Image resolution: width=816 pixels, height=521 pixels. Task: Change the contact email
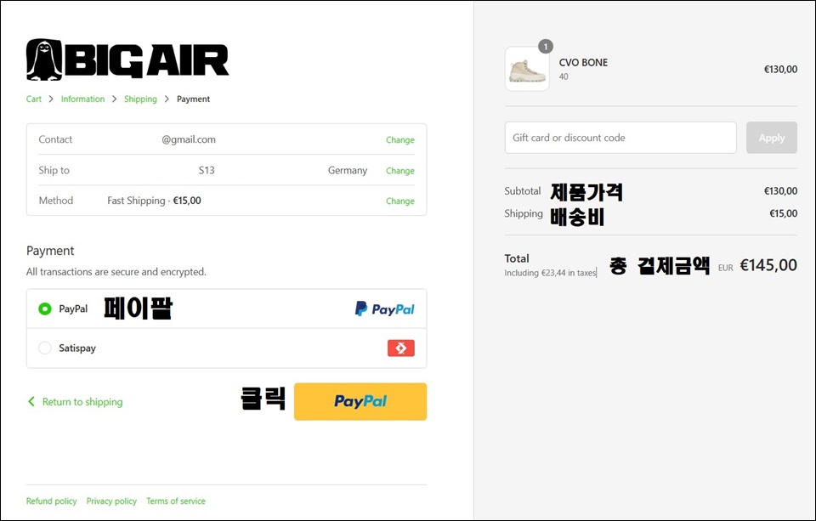tap(400, 140)
